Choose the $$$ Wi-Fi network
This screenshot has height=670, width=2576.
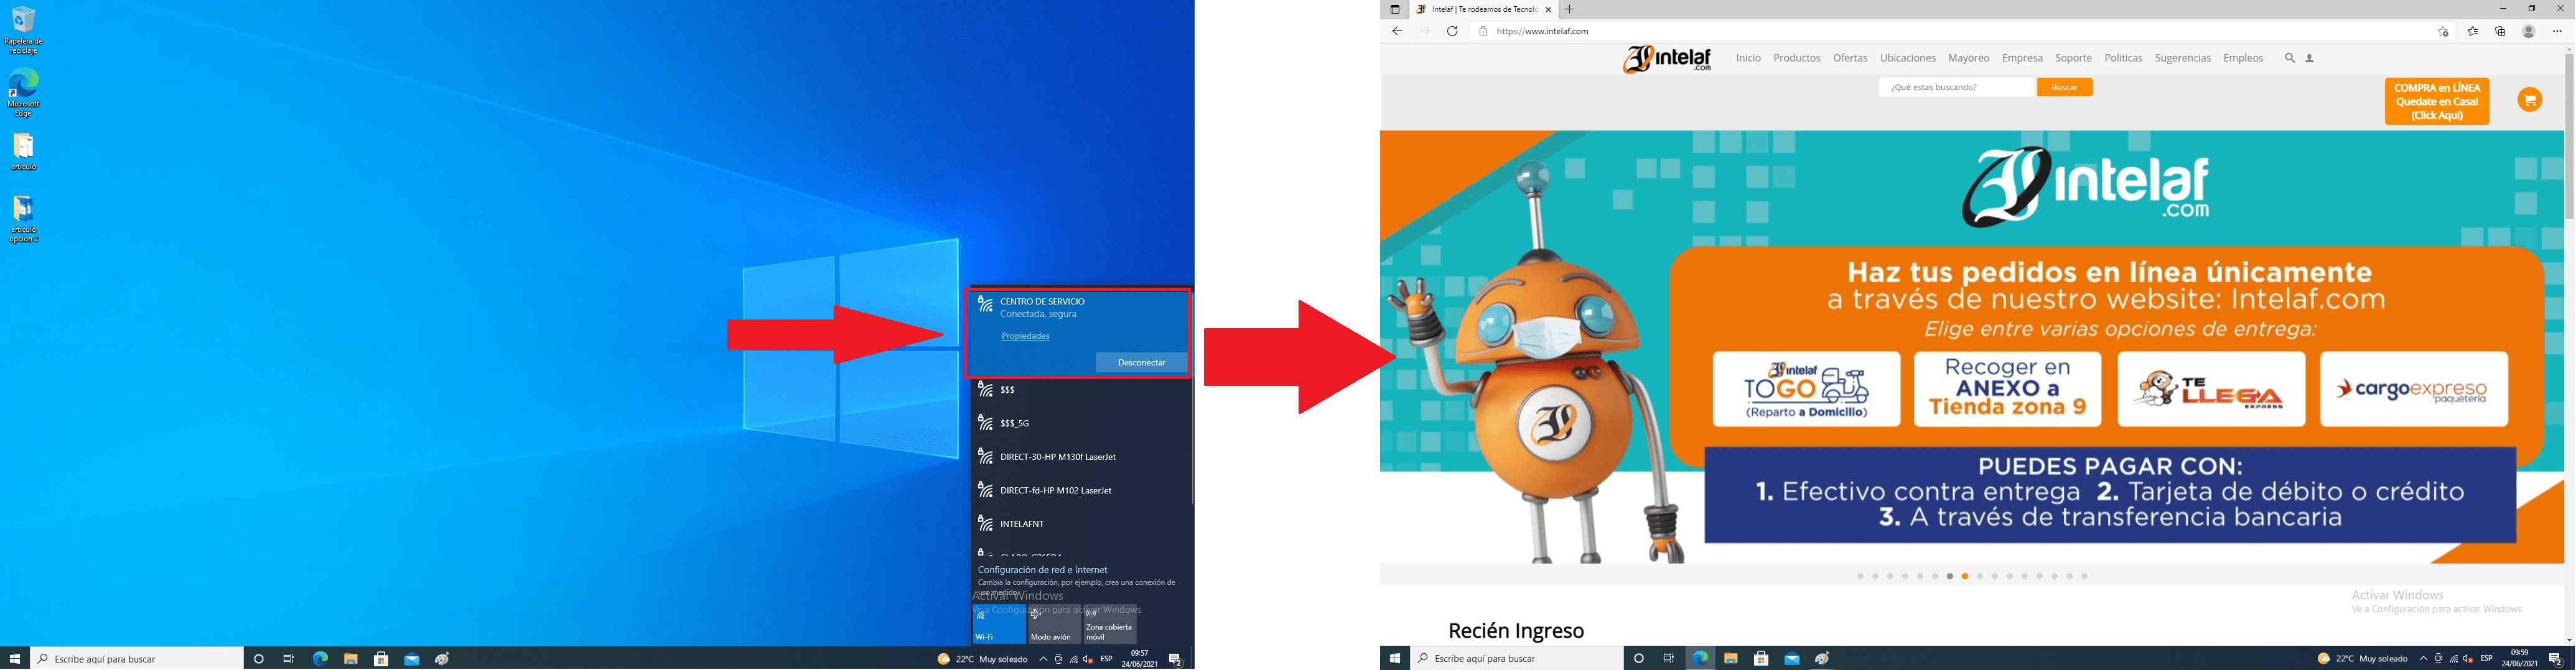1080,390
